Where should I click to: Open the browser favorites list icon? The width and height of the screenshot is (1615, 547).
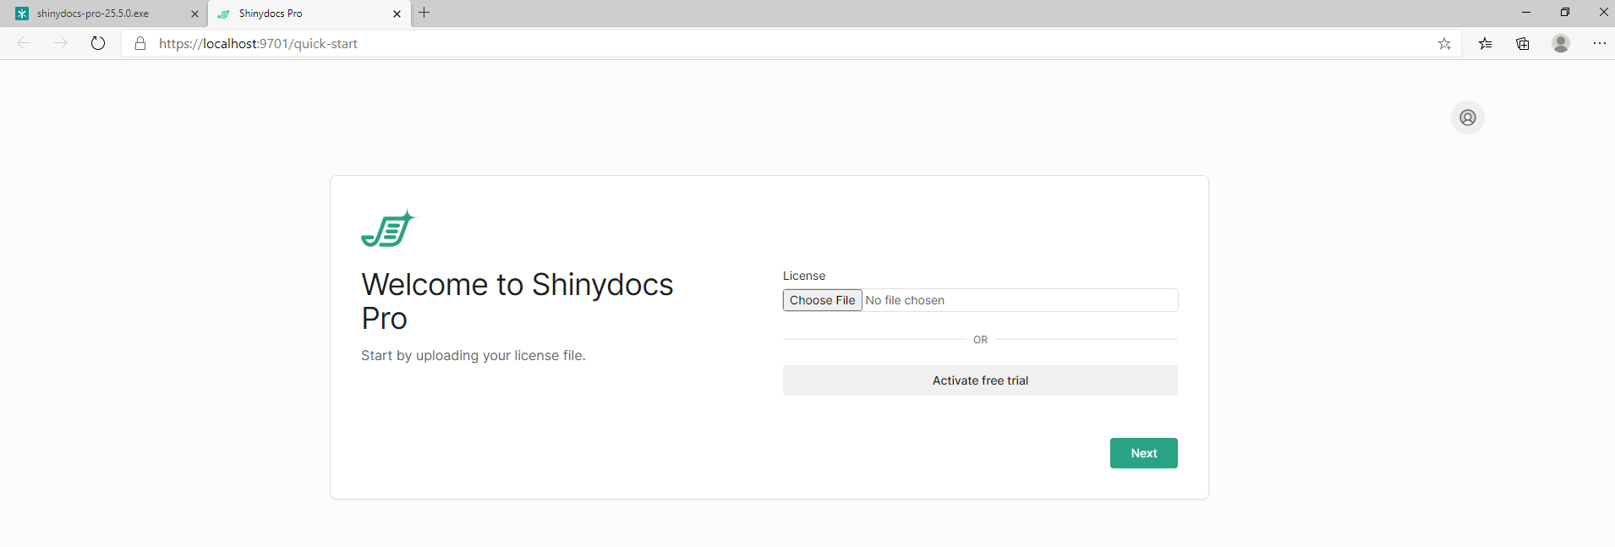click(x=1485, y=43)
